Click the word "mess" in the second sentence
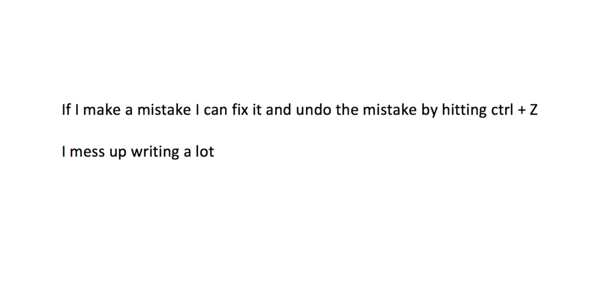This screenshot has height=308, width=596. (87, 152)
